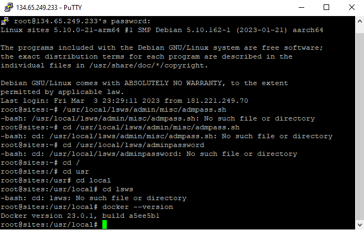Viewport: 364px width, 230px height.
Task: Click the first admpass.sh command line
Action: (x=113, y=109)
